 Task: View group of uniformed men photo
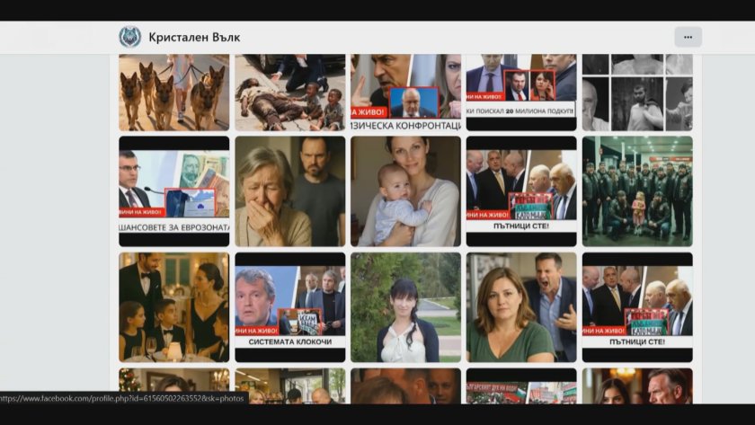point(637,190)
